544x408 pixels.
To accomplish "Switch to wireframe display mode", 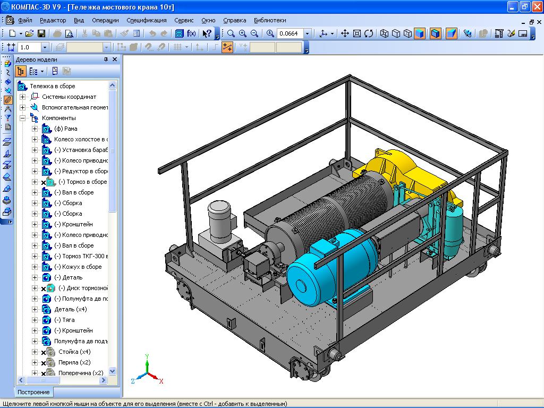I will coord(384,33).
